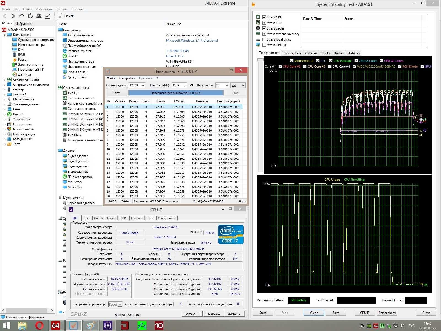Click the left panel horizontal scrollbar
This screenshot has height=331, width=441.
(x=26, y=310)
